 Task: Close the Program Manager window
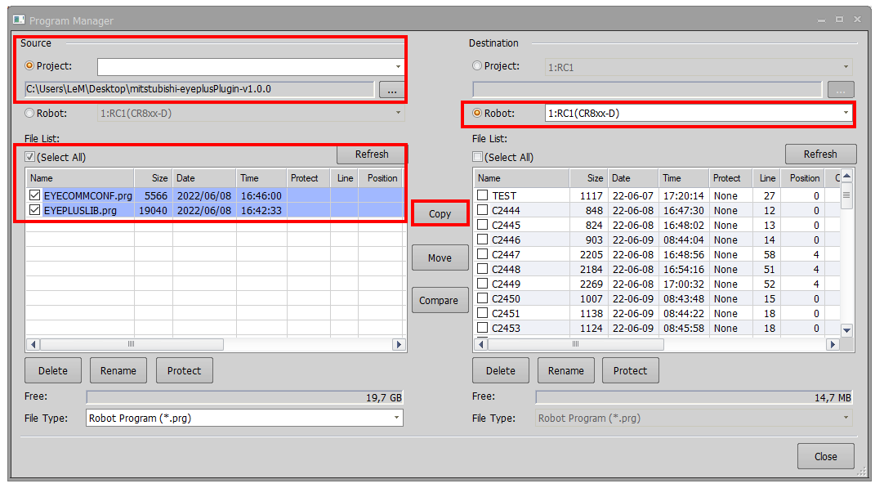click(825, 456)
